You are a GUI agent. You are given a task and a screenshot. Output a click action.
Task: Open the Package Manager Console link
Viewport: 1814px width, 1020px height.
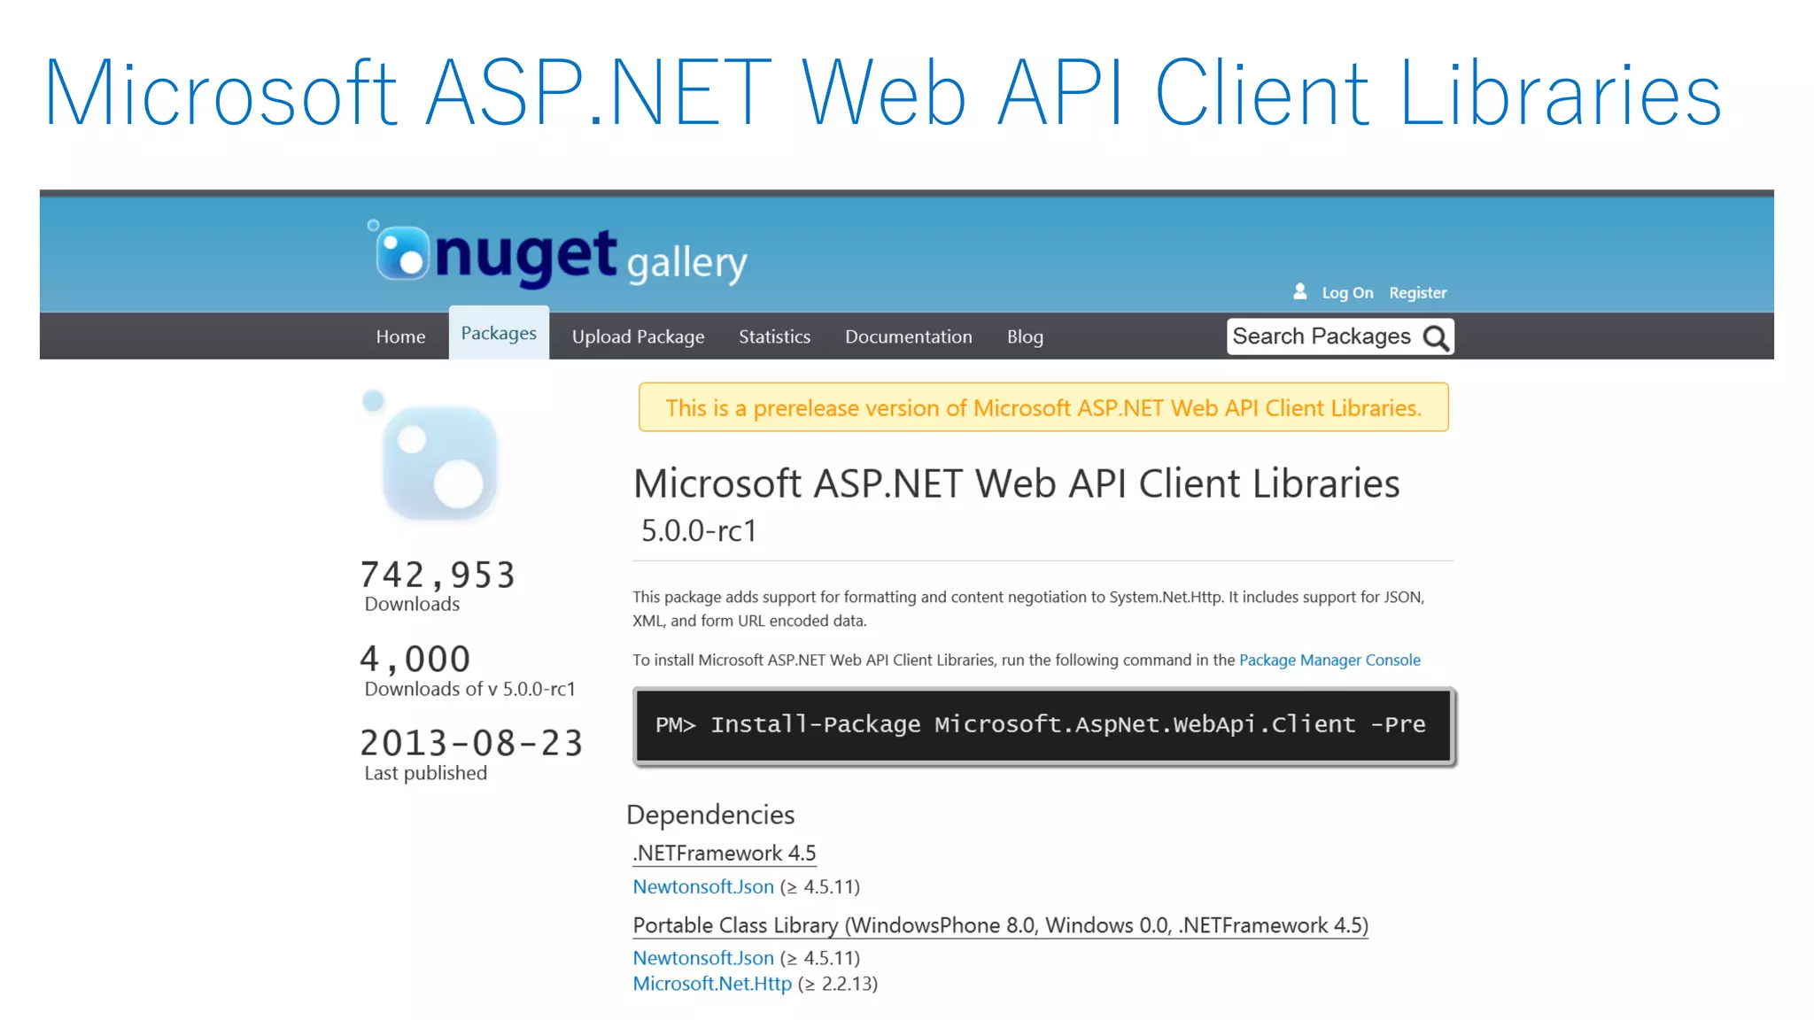(1329, 660)
